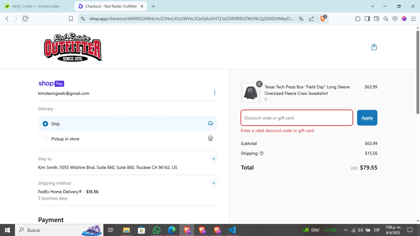
Task: Close the Checkout tab
Action: tap(142, 6)
